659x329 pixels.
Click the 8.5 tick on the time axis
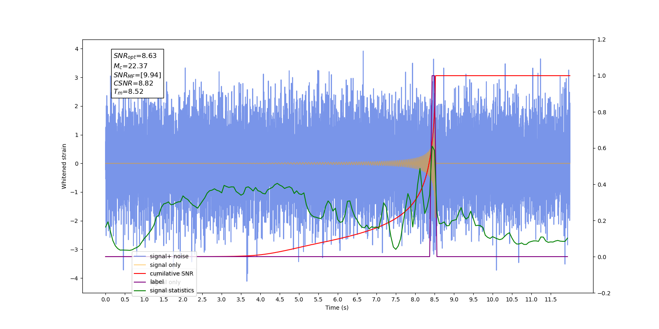click(x=435, y=299)
